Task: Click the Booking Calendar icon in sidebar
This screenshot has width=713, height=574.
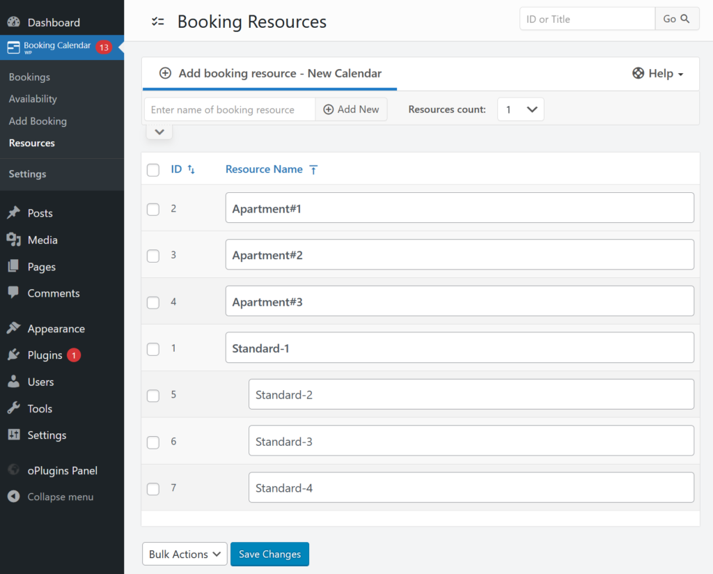Action: pyautogui.click(x=13, y=47)
